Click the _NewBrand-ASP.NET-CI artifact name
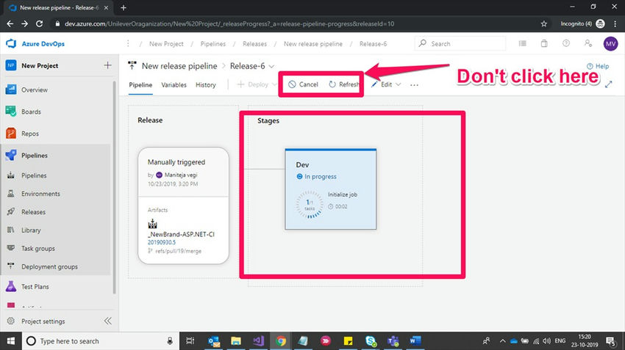 click(x=181, y=234)
